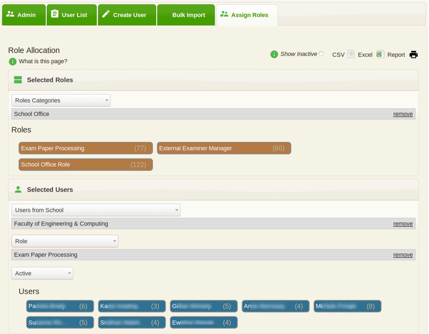Click the printer icon next to Report

[x=413, y=54]
